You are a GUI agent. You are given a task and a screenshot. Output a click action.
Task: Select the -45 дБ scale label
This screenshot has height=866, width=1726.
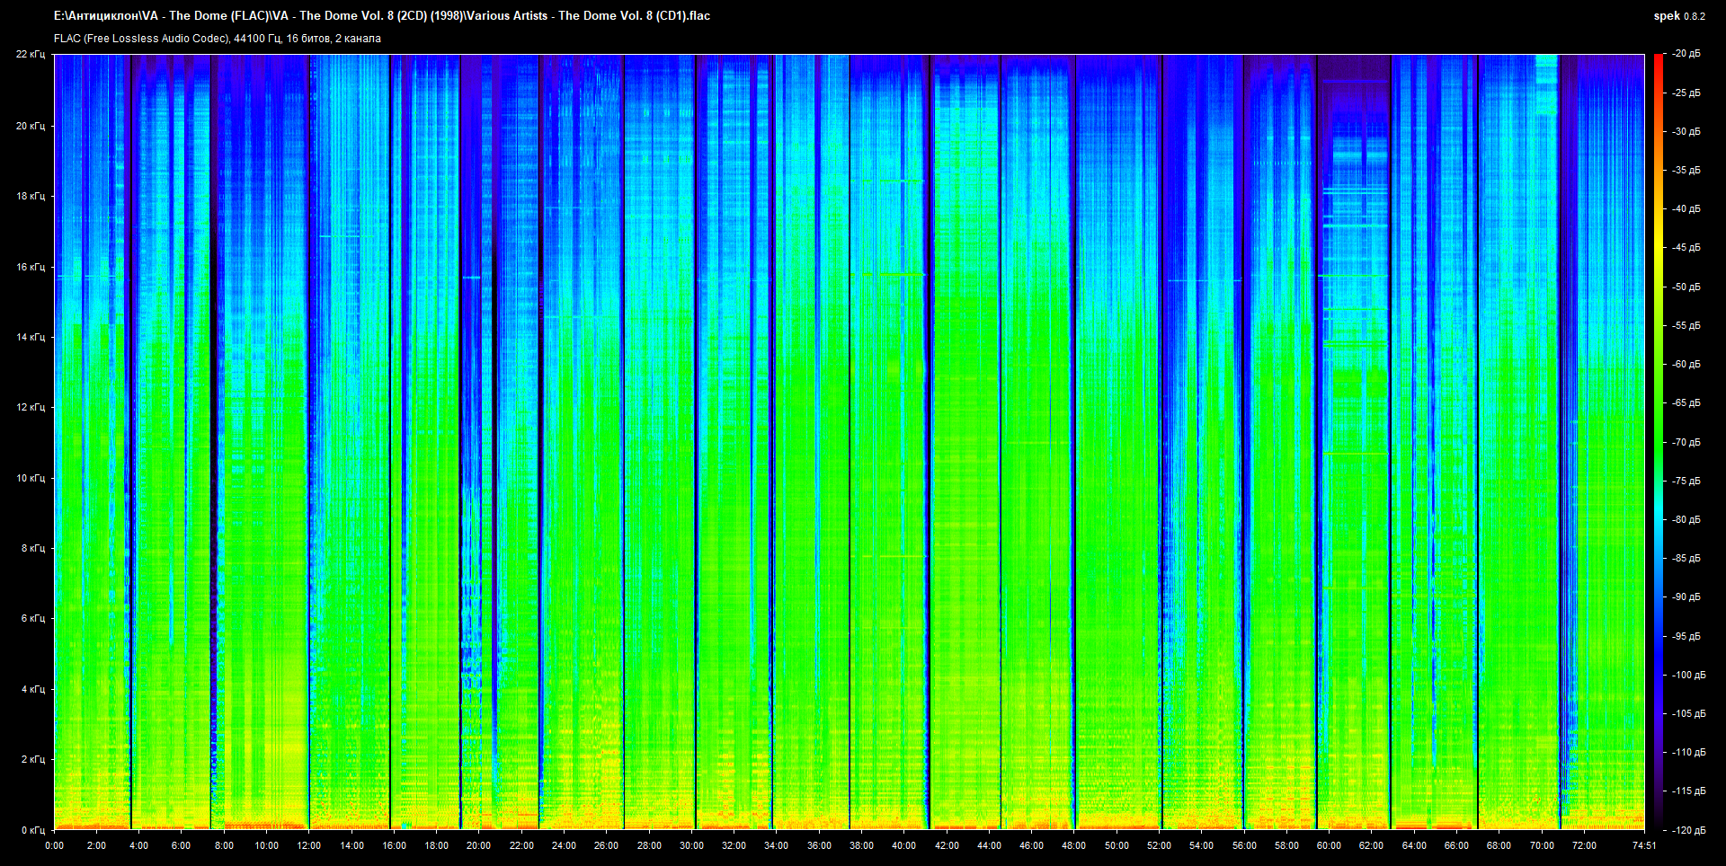[x=1686, y=248]
